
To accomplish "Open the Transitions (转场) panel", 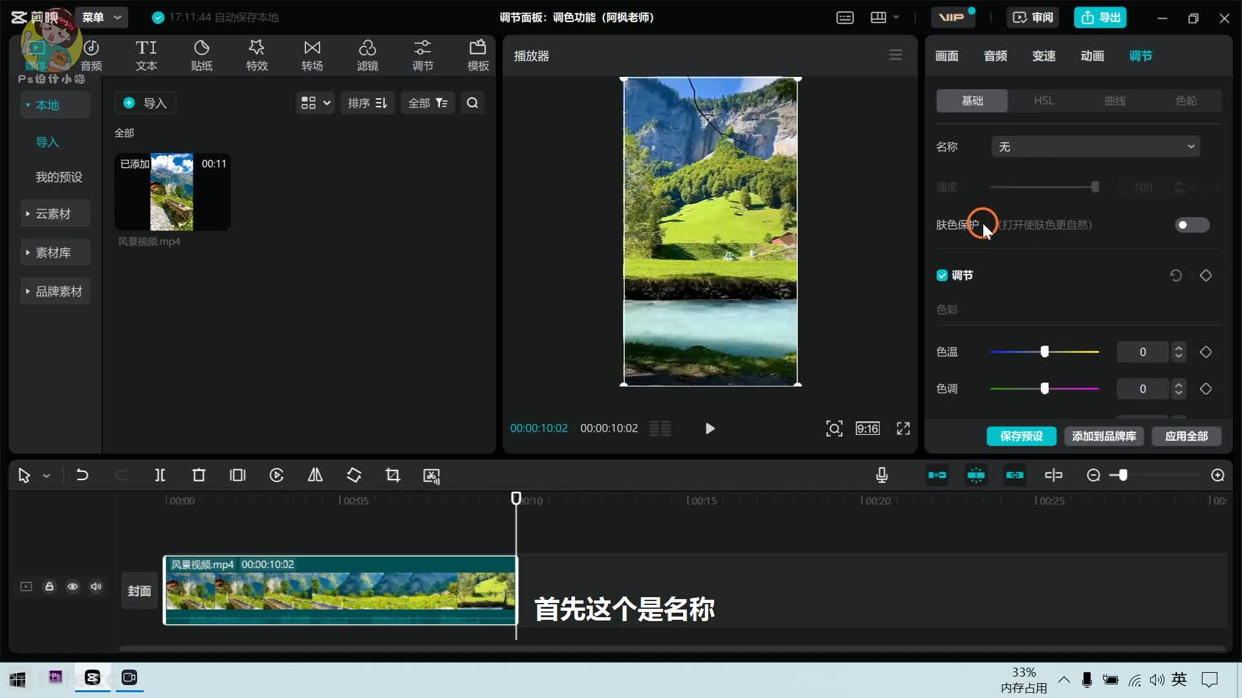I will click(312, 56).
